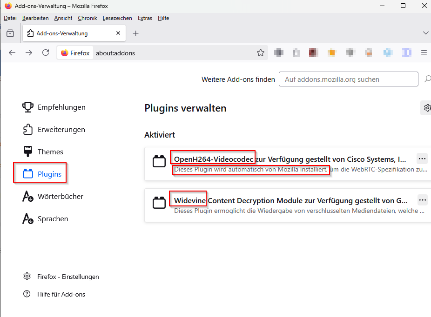The height and width of the screenshot is (317, 431).
Task: Open the Datei menu
Action: [x=10, y=18]
